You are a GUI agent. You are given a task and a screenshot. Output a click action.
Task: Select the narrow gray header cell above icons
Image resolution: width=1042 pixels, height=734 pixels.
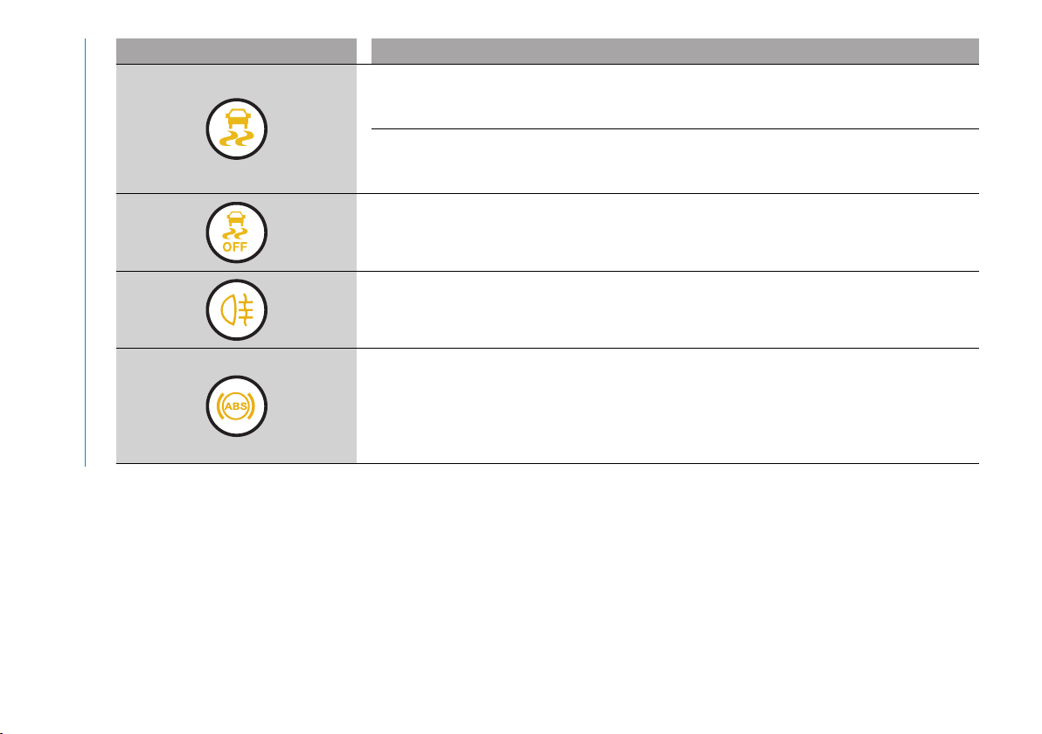tap(236, 52)
